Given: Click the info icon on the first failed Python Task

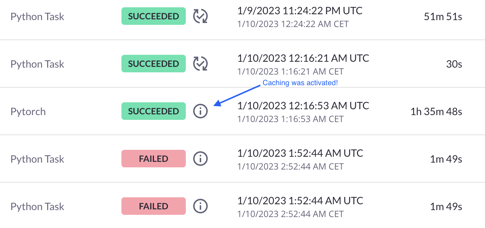Looking at the screenshot, I should pyautogui.click(x=200, y=159).
